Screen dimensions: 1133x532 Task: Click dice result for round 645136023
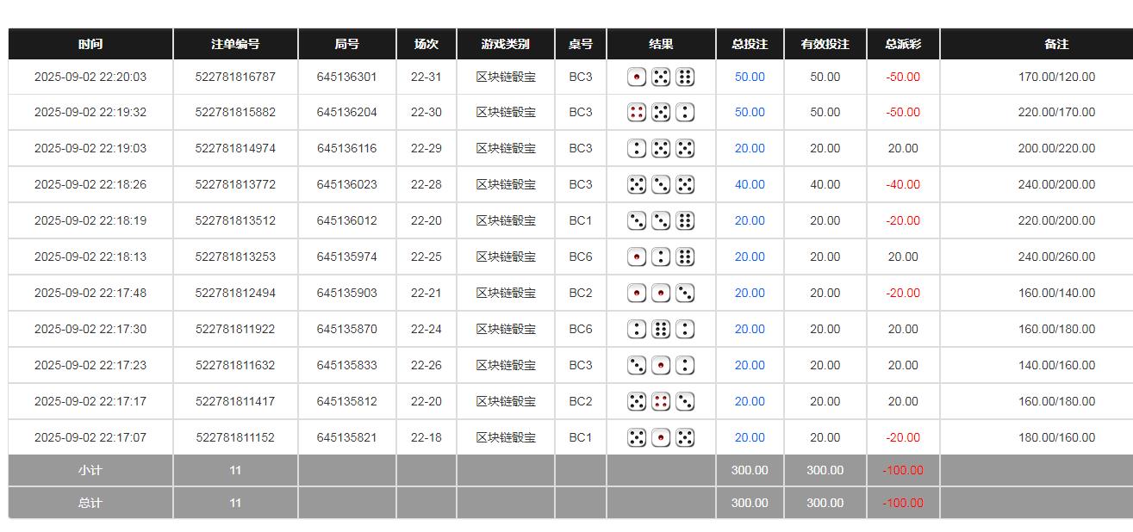[661, 185]
